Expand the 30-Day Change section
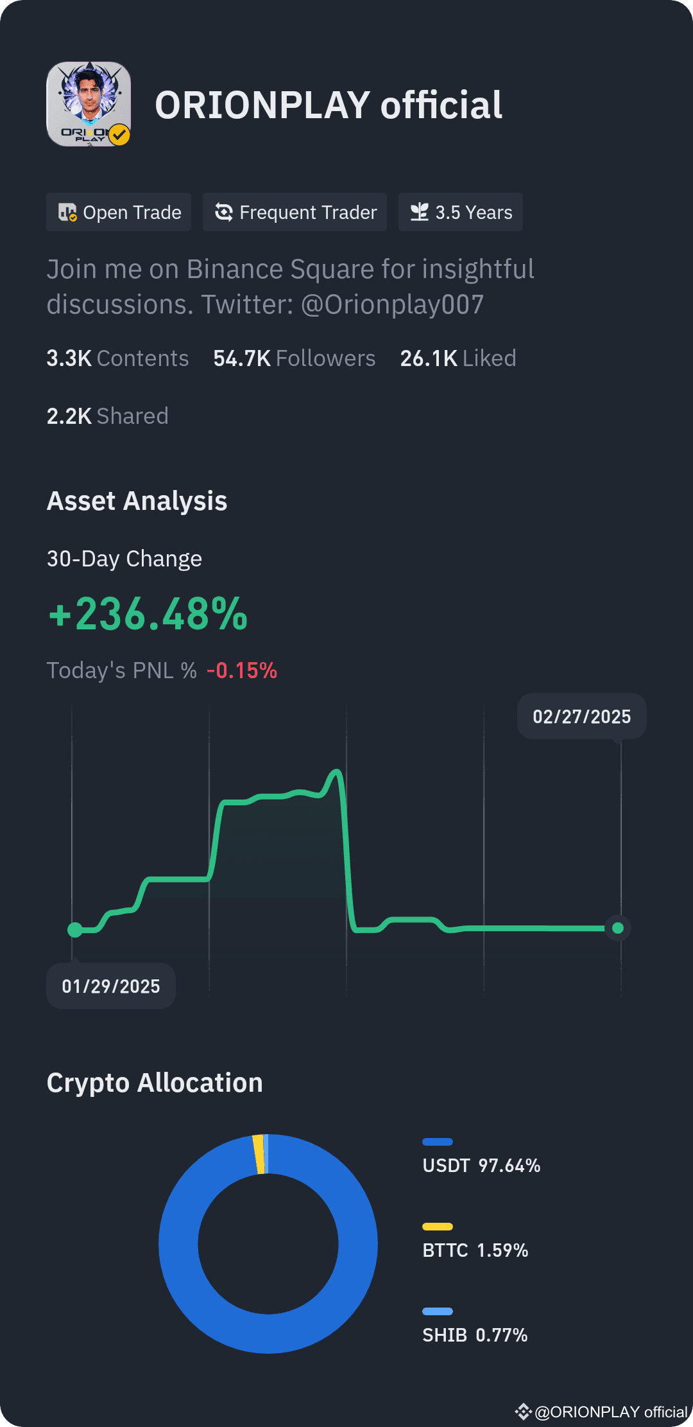This screenshot has height=1427, width=693. click(124, 558)
